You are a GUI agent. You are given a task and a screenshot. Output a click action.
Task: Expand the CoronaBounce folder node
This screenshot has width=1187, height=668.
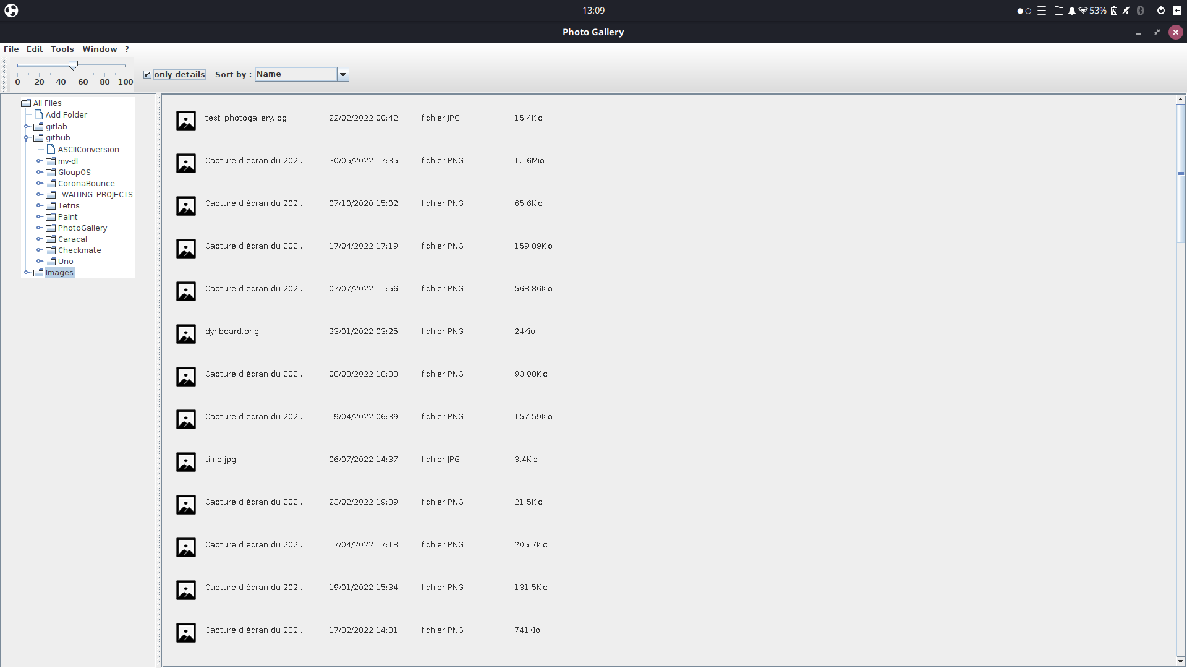tap(39, 184)
